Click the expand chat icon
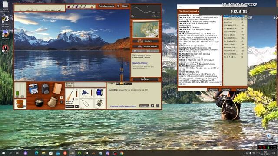 click(158, 106)
